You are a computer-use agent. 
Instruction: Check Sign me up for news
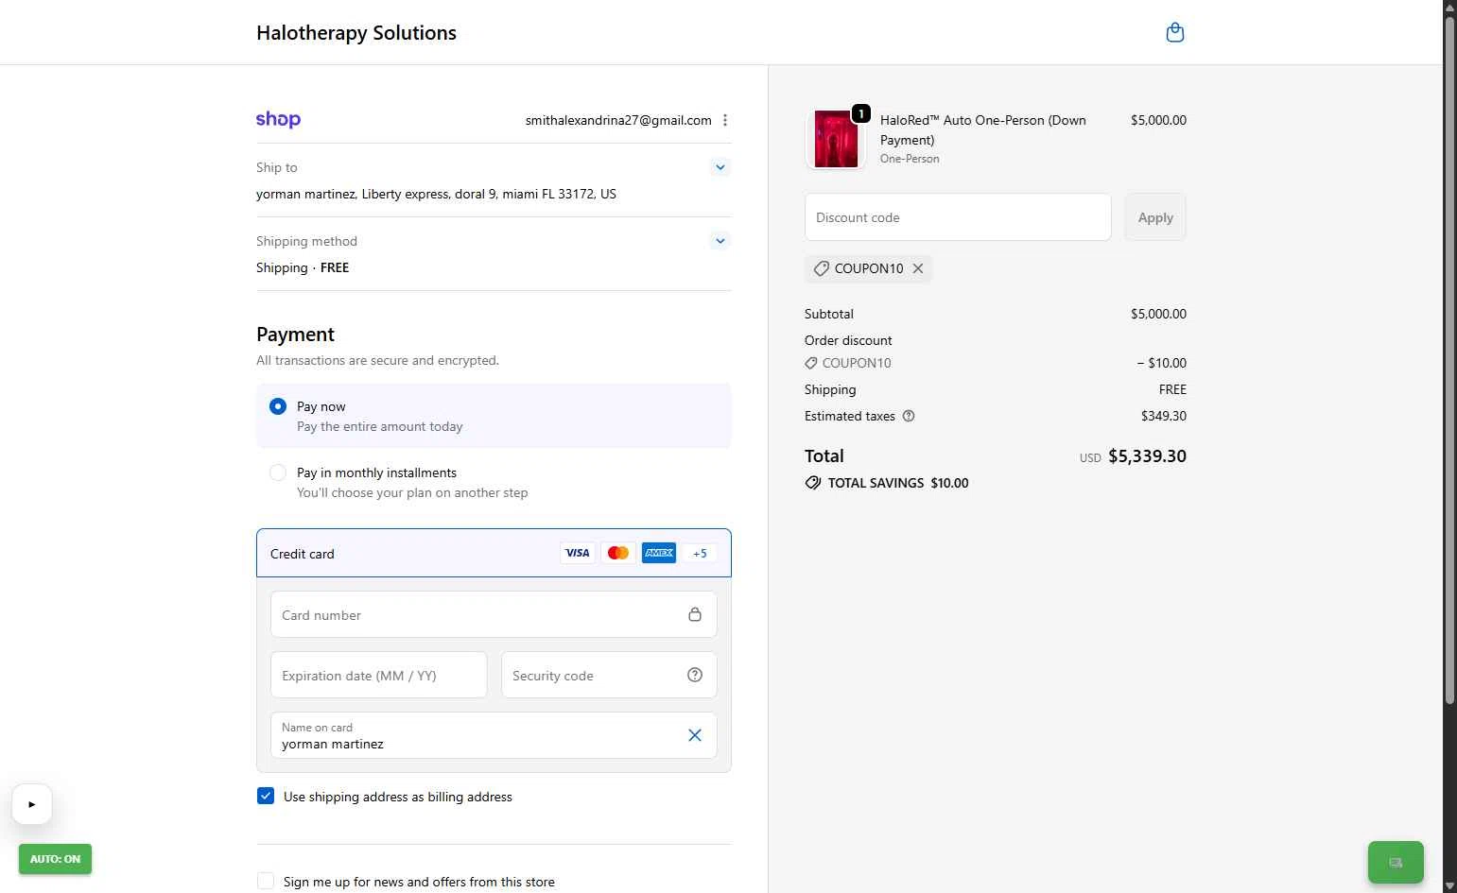[266, 881]
